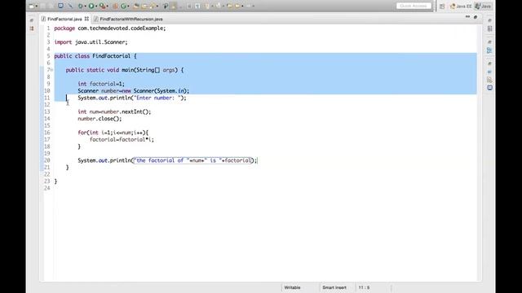Click line number 24 in the gutter
522x293 pixels.
point(47,188)
